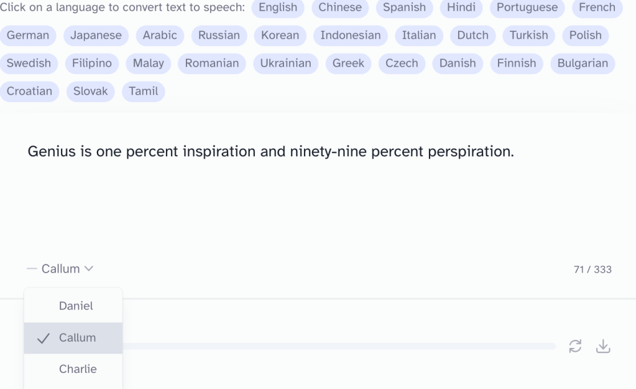Pick the Hindi language chip
Viewport: 636px width, 389px height.
tap(461, 7)
